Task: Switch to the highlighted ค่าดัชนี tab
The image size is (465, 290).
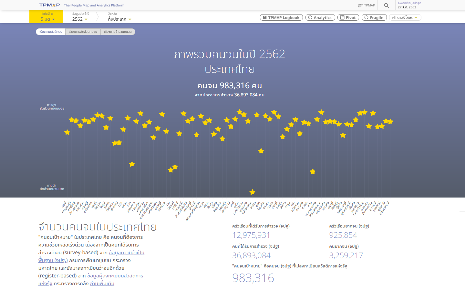Action: coord(47,17)
